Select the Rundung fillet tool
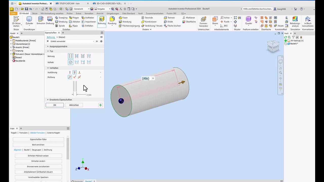Image resolution: width=324 pixels, height=182 pixels. pyautogui.click(x=112, y=21)
